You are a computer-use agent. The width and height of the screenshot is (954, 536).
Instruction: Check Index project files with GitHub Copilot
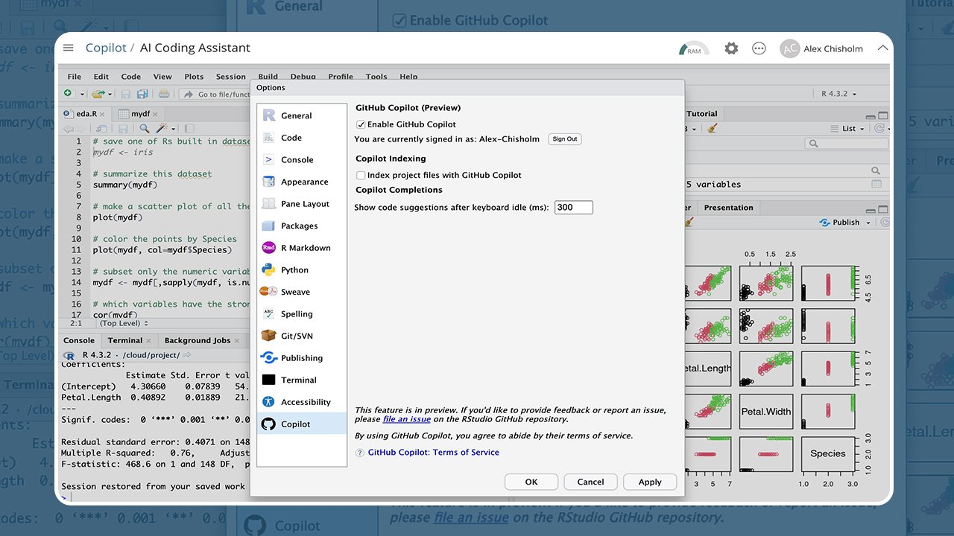coord(361,175)
